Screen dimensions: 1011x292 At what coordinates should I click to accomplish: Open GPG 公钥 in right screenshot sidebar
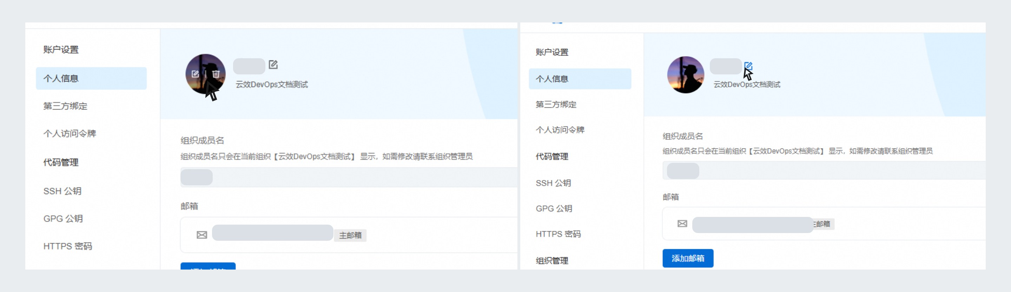click(x=554, y=208)
